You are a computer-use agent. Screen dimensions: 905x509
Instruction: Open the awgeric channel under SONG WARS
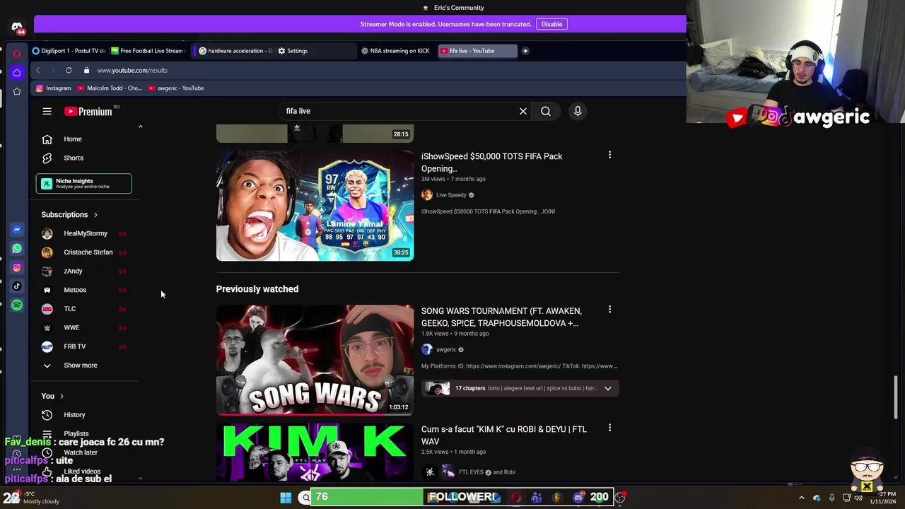click(446, 350)
